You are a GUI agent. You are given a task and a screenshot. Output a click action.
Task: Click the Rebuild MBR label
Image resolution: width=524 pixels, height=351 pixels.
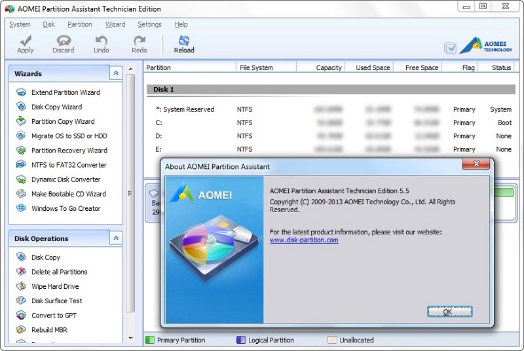(x=49, y=329)
